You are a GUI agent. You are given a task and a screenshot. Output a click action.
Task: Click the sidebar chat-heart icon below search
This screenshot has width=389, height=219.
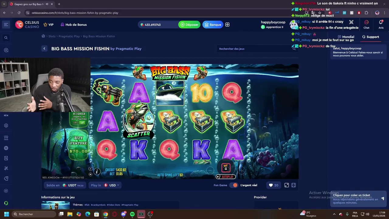[x=6, y=50]
